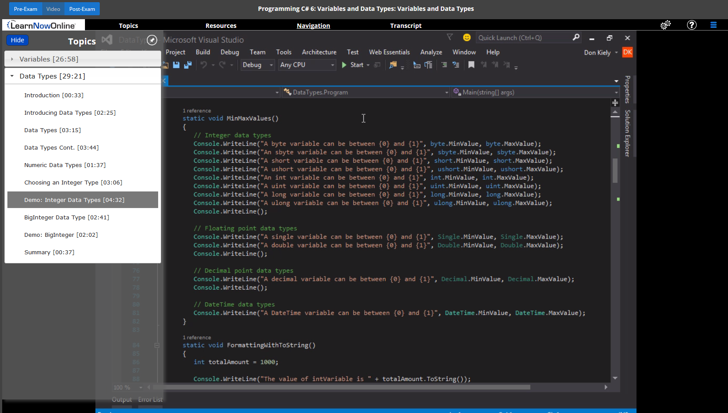
Task: Click the notifications filter flag icon
Action: click(x=450, y=38)
